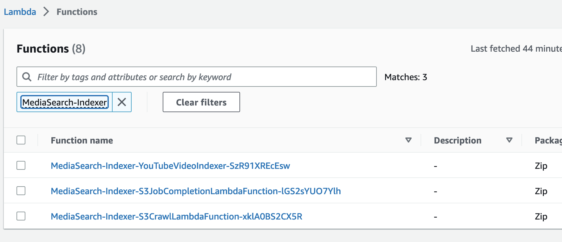Image resolution: width=562 pixels, height=242 pixels.
Task: Click the Matches: 3 count text
Action: coord(406,77)
